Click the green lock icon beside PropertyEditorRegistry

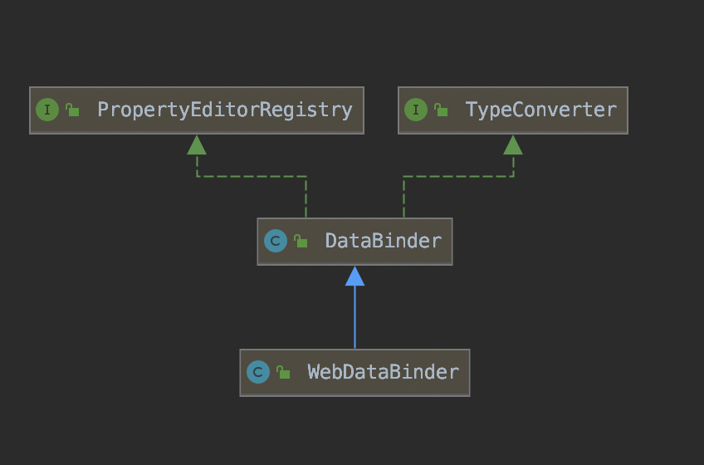coord(72,110)
